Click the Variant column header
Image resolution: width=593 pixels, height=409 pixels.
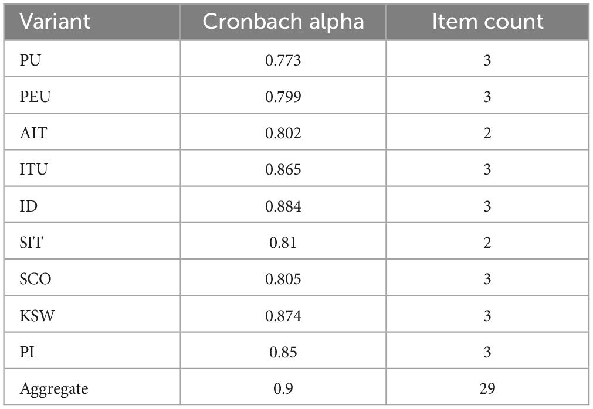point(55,22)
